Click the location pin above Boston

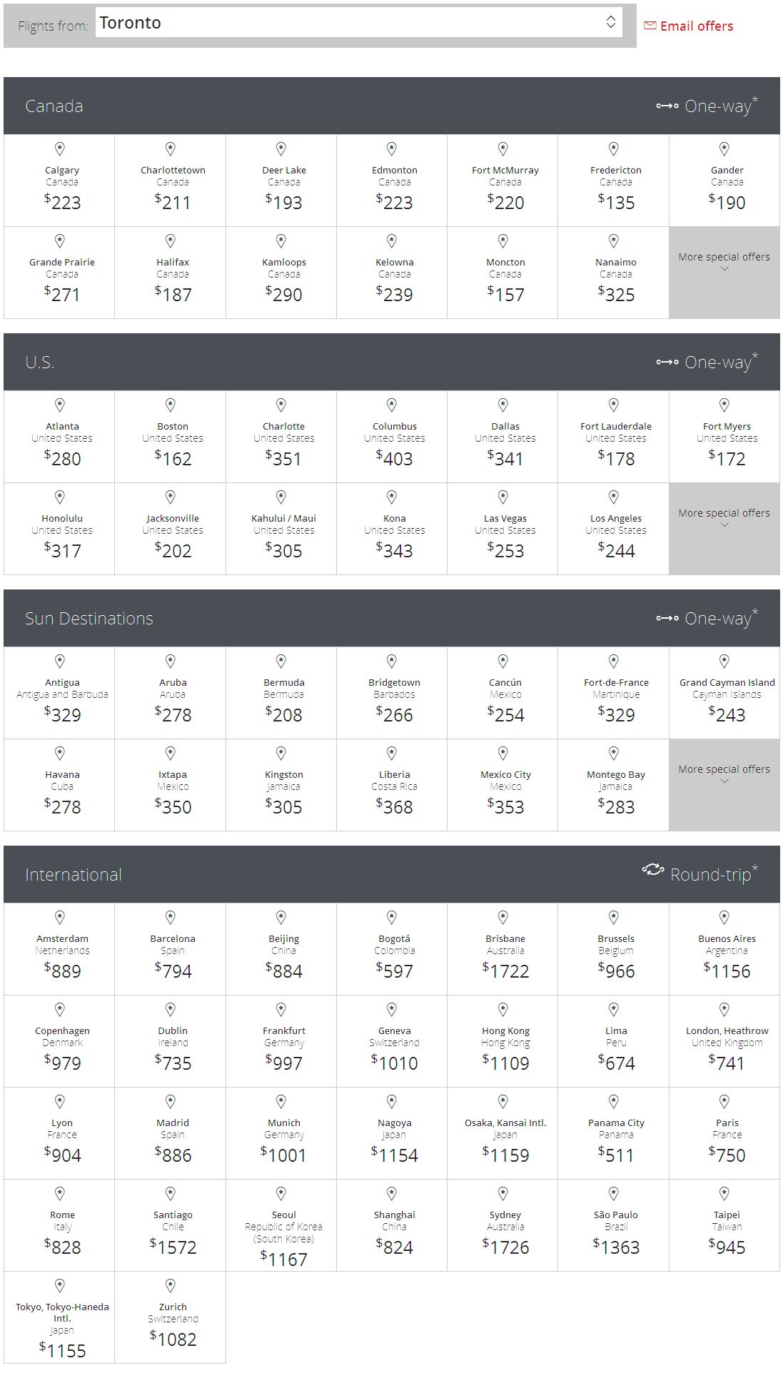[x=171, y=405]
